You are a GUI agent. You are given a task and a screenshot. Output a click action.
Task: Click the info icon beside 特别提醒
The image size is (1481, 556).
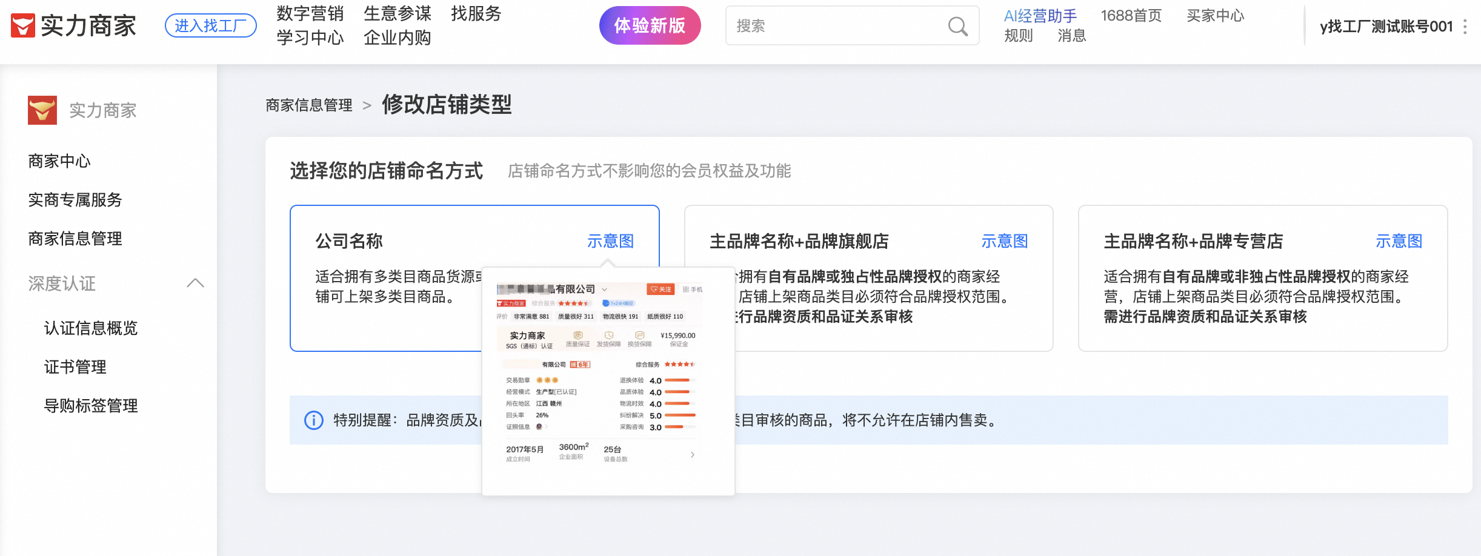pos(313,420)
